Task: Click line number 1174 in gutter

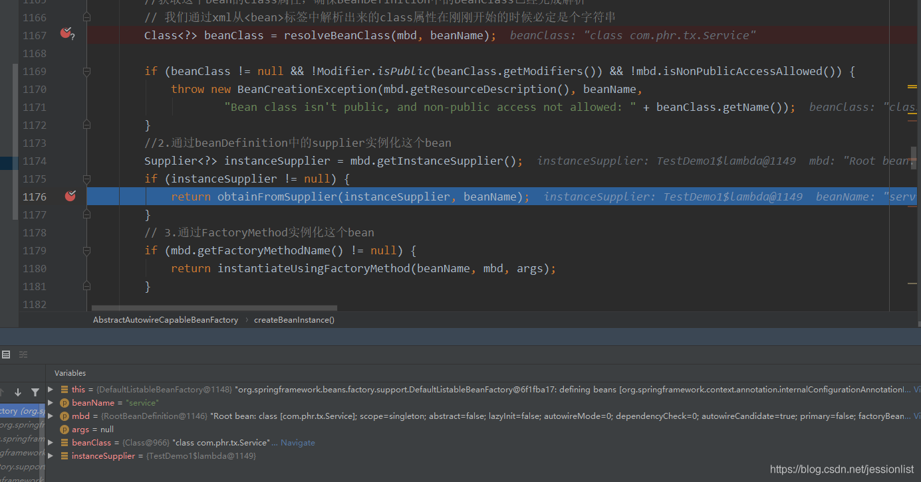Action: coord(35,161)
